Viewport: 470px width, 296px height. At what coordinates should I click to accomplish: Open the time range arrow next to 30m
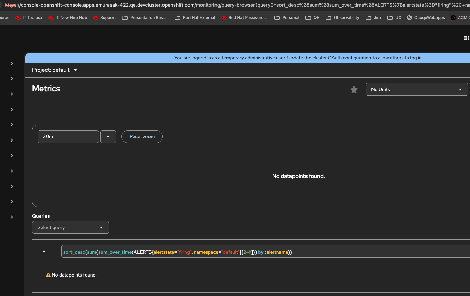pos(108,136)
